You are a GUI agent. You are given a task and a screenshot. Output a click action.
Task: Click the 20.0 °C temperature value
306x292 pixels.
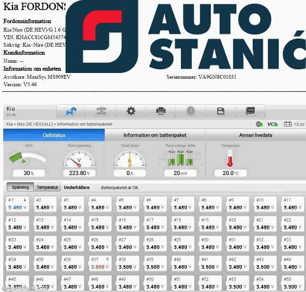[231, 173]
